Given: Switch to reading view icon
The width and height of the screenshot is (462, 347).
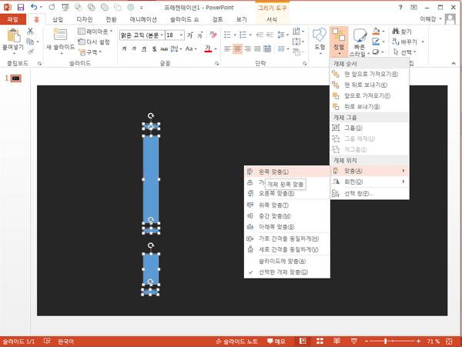Looking at the screenshot, I should tap(336, 342).
